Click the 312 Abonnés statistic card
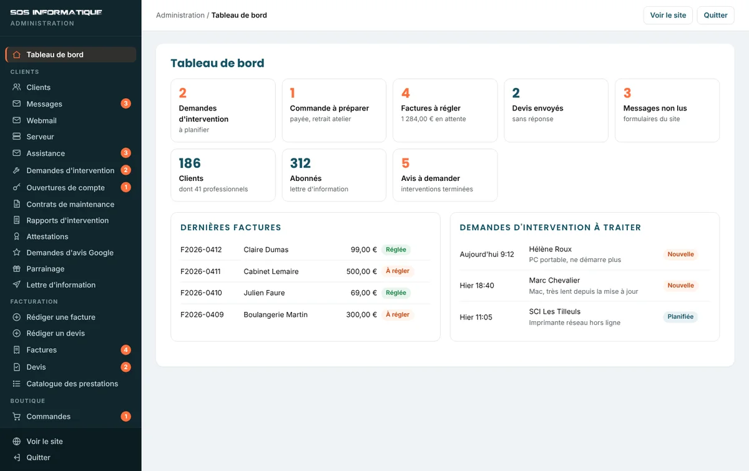 click(334, 175)
